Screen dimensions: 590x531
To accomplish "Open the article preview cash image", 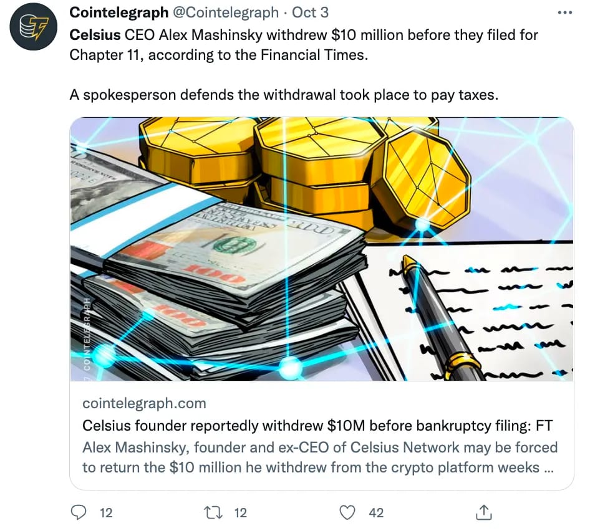I will click(x=322, y=249).
